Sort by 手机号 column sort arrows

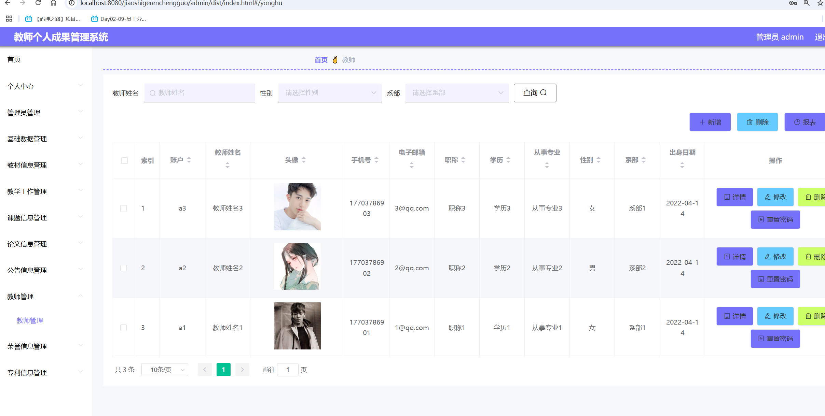376,160
